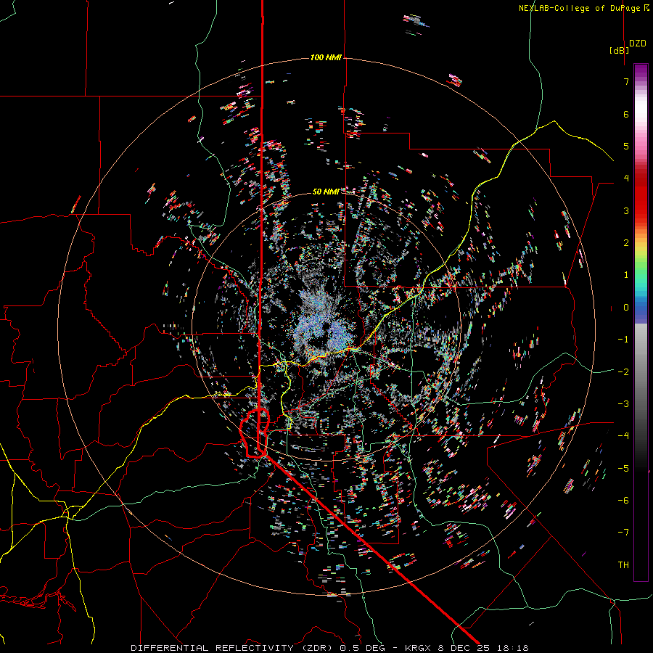Click the 1 dB legend value
This screenshot has height=653, width=653.
(626, 275)
